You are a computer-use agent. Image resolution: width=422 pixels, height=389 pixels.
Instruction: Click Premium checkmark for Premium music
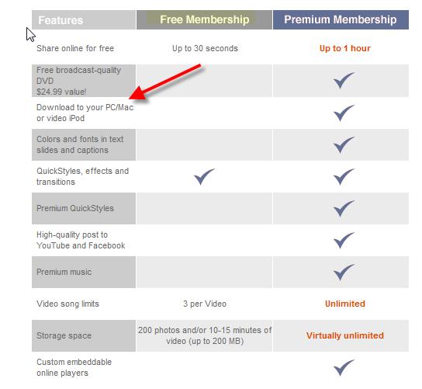coord(344,272)
